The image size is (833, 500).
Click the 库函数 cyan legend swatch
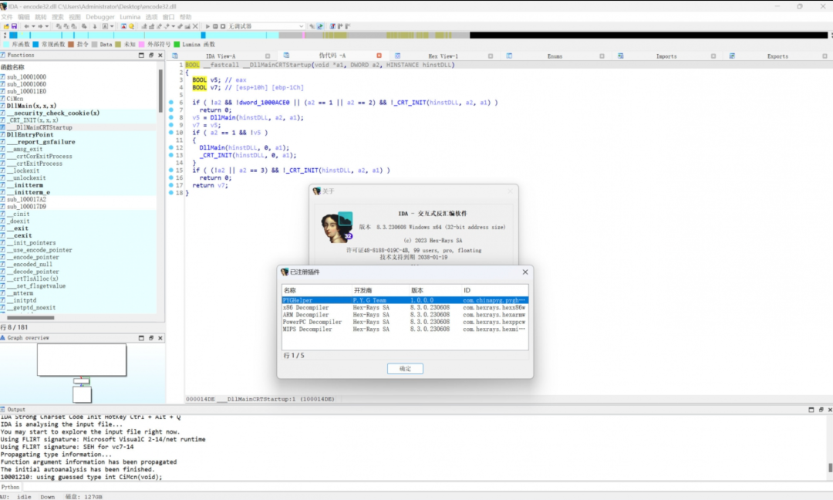pos(6,45)
